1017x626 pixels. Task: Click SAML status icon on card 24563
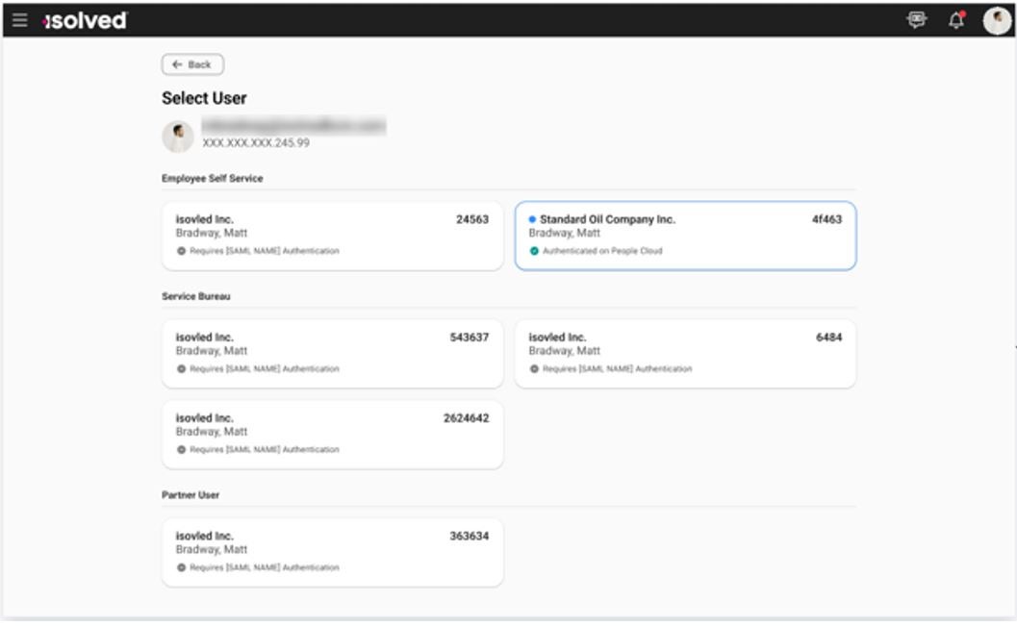click(182, 251)
